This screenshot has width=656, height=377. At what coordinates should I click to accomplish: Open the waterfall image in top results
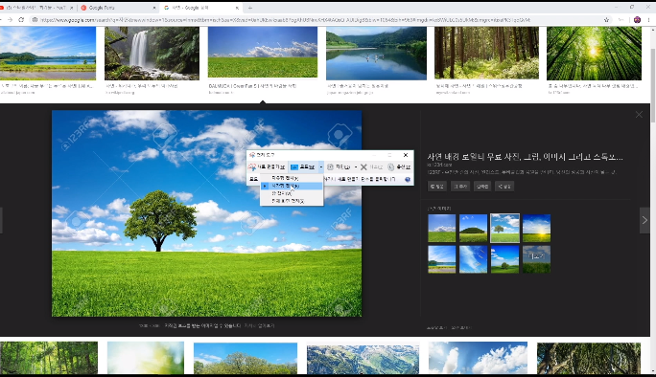152,54
